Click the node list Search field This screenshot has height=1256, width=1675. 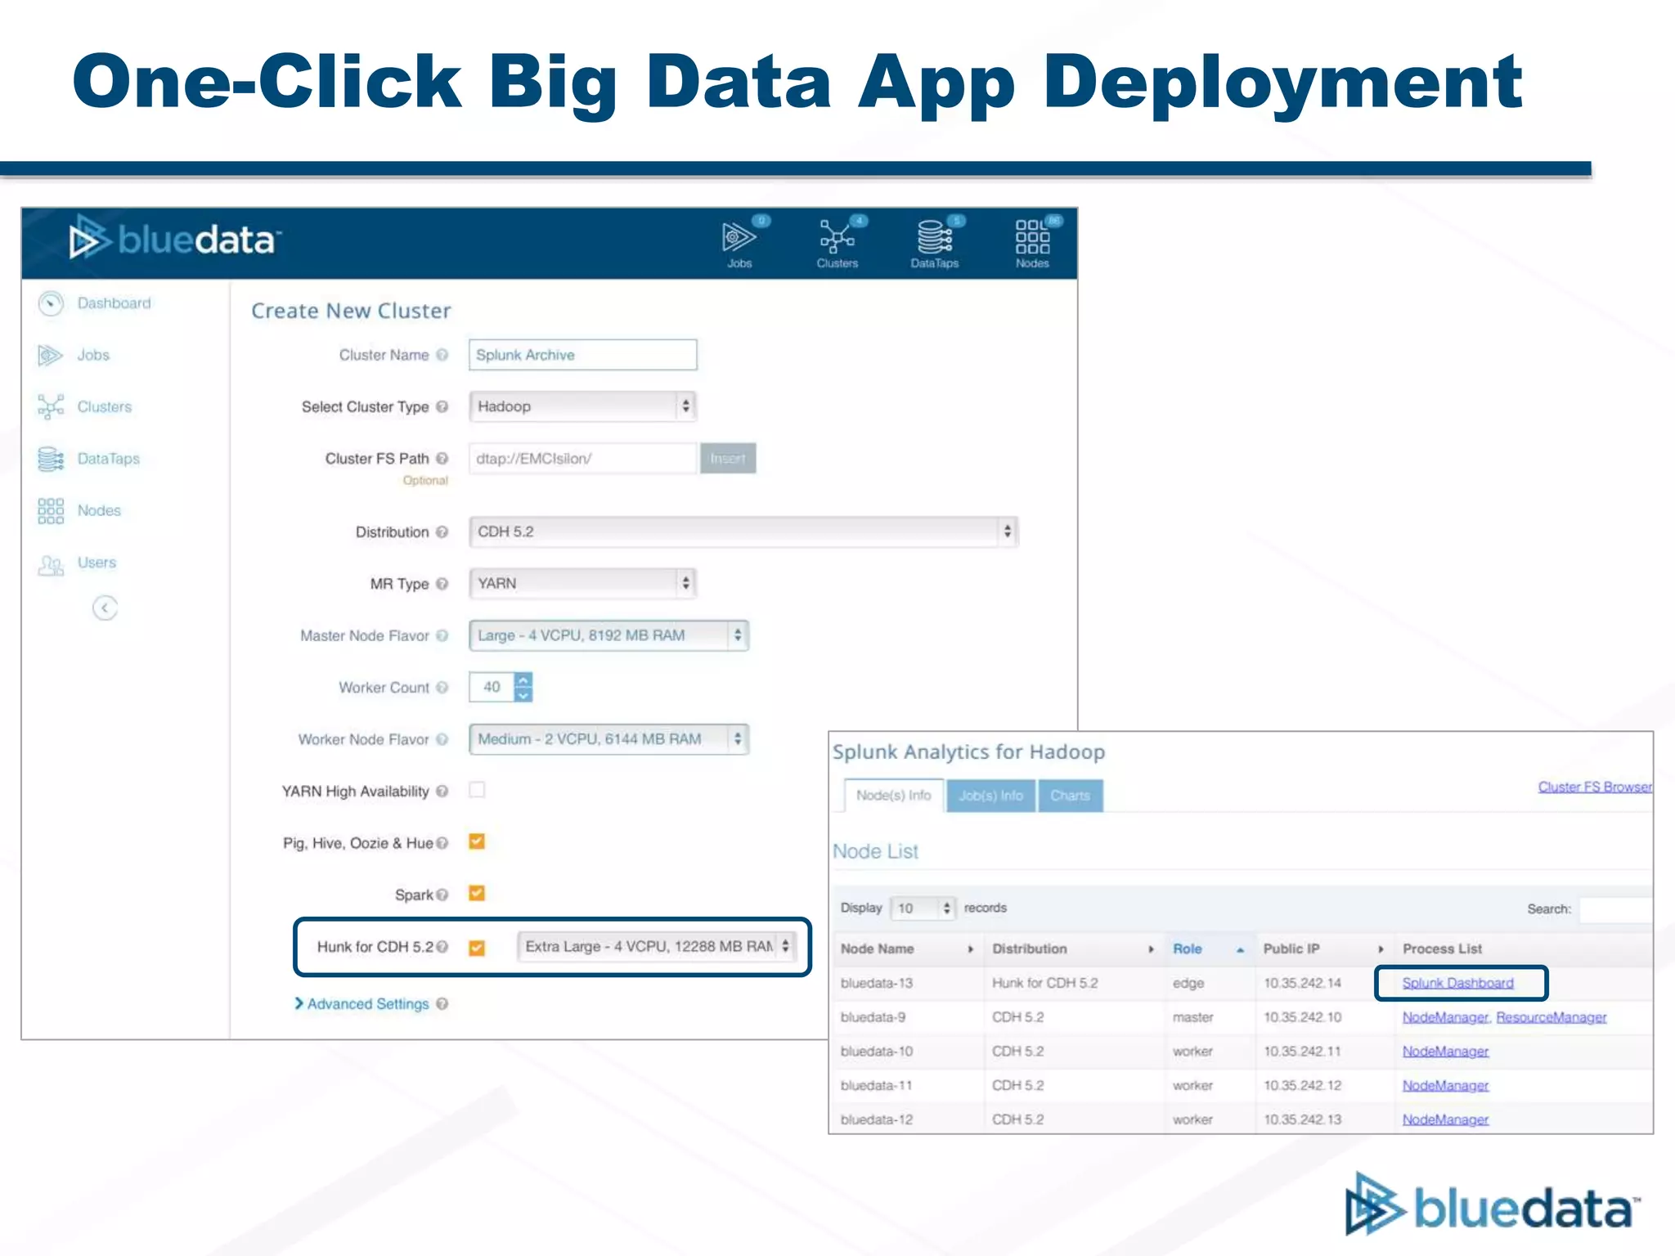click(1616, 909)
